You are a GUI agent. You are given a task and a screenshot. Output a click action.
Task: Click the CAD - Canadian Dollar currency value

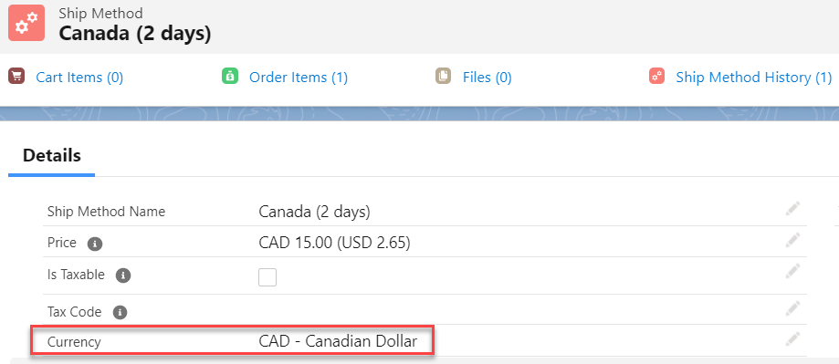click(x=338, y=341)
